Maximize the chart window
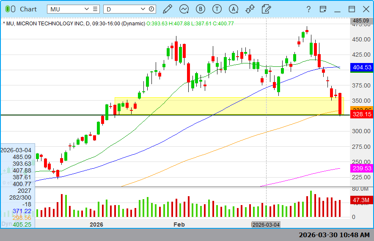 pyautogui.click(x=352, y=9)
